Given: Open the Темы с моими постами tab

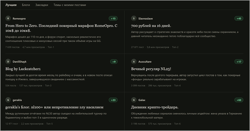Looking at the screenshot, I should pos(70,5).
